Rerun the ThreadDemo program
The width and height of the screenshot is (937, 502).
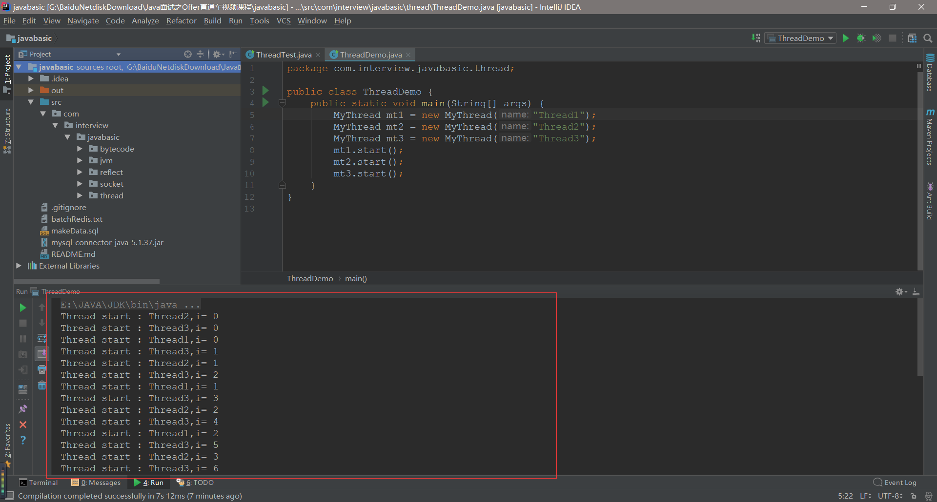[22, 308]
